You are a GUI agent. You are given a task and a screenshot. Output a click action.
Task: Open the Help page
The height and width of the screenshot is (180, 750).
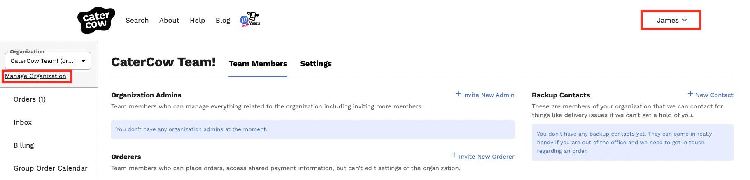pyautogui.click(x=197, y=20)
